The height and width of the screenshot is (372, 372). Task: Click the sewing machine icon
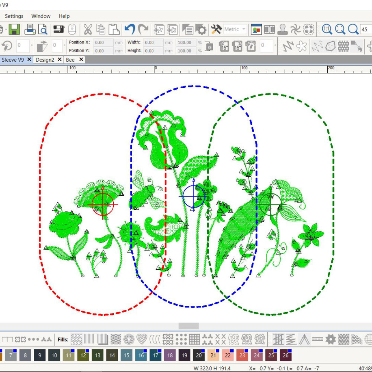pos(58,29)
